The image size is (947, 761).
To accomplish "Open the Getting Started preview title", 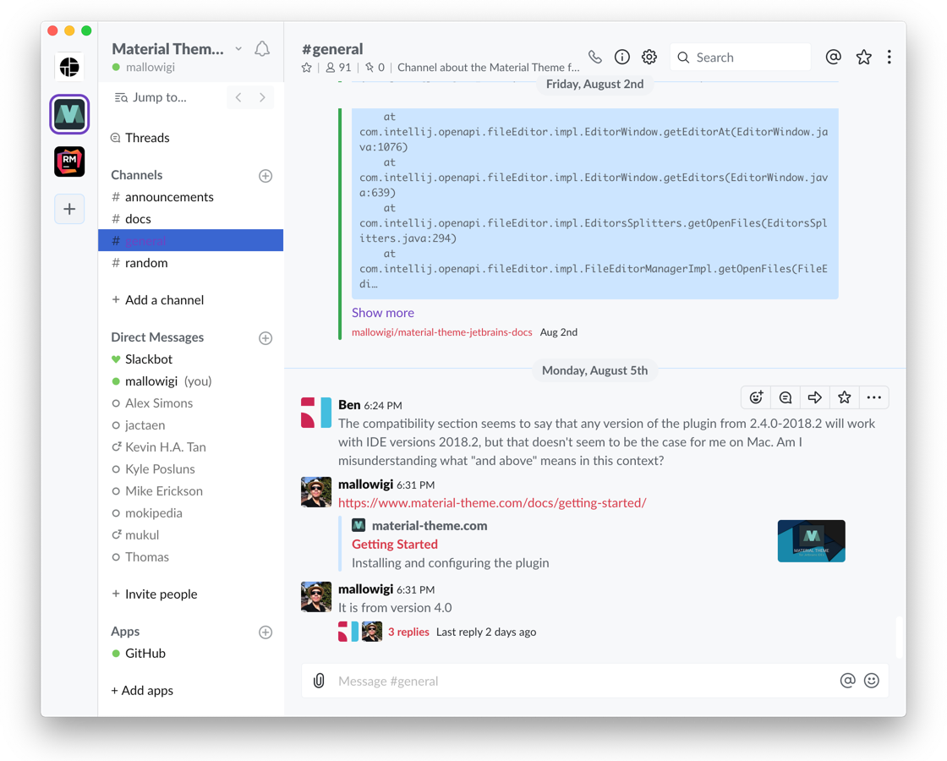I will tap(395, 545).
